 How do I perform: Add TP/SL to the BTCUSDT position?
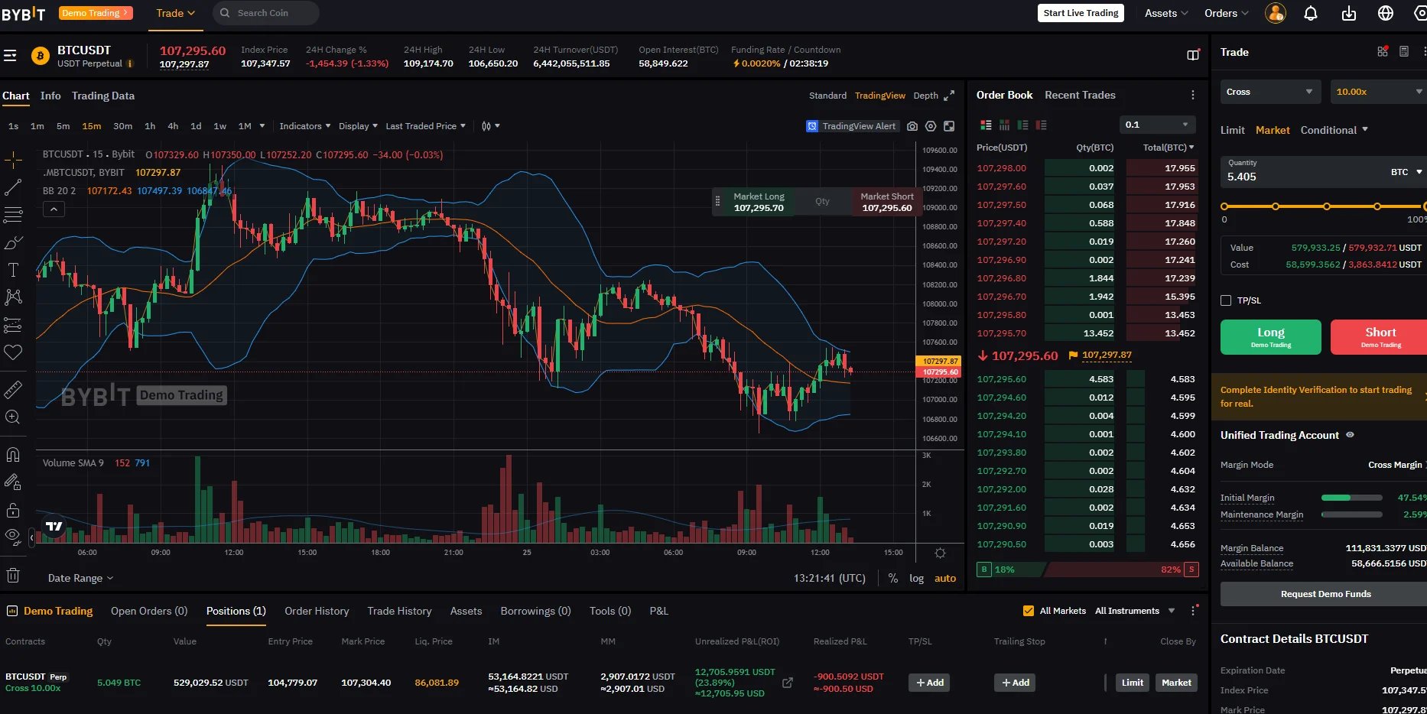coord(929,683)
